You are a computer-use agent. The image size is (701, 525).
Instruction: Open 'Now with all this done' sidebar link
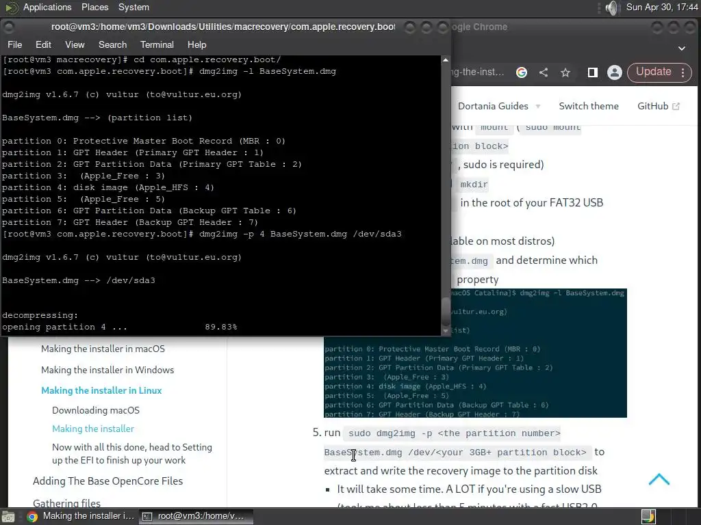(x=132, y=454)
